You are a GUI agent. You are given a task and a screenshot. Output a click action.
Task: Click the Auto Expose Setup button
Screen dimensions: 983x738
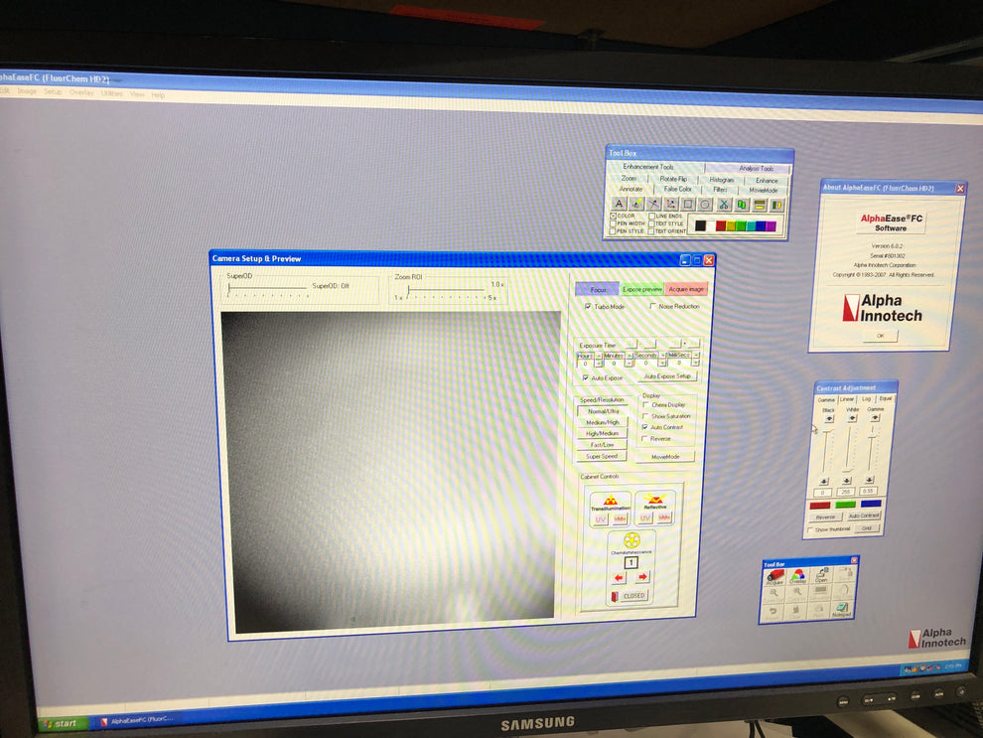667,376
